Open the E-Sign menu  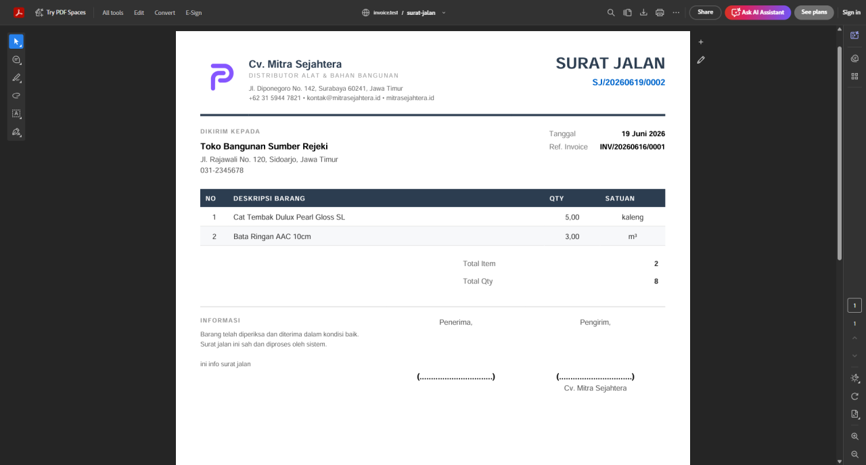coord(193,12)
